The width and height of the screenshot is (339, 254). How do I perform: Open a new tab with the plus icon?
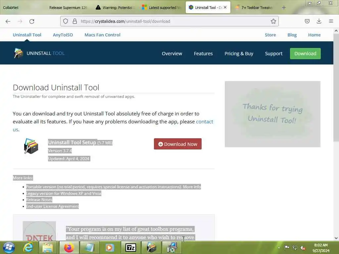284,8
